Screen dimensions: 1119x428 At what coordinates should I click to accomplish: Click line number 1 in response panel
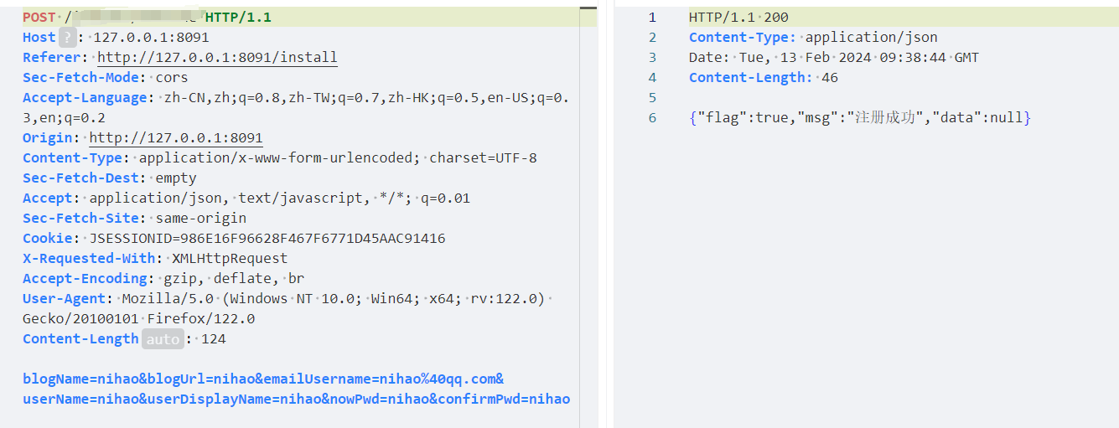(x=652, y=17)
